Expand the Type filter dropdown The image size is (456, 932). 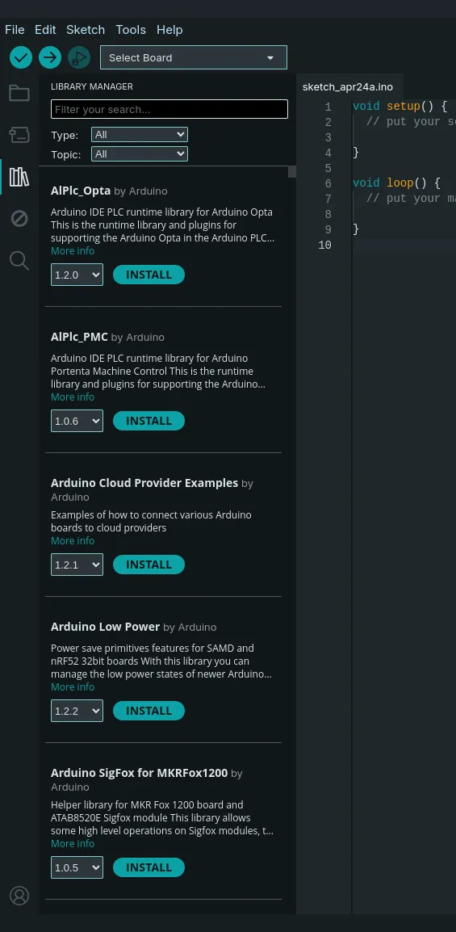(x=140, y=135)
